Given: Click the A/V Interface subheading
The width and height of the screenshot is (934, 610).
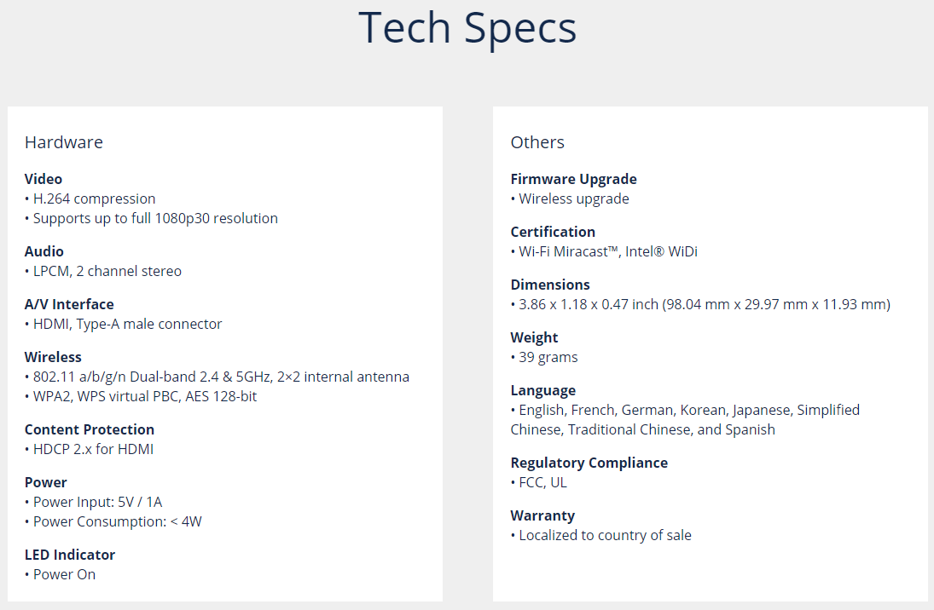Looking at the screenshot, I should point(69,304).
